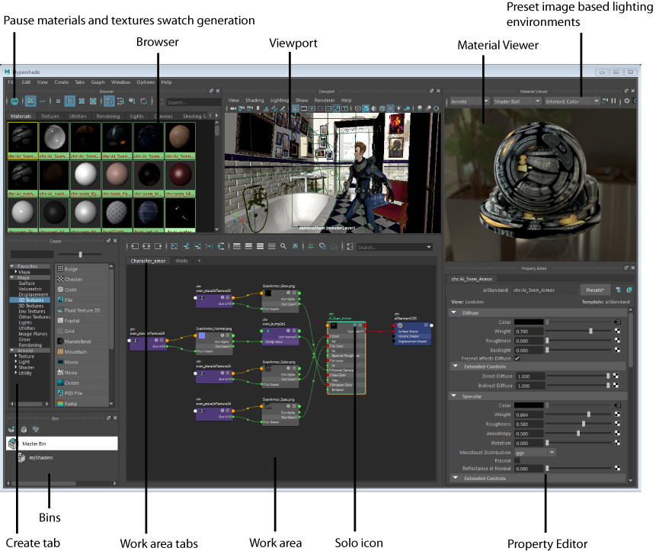656x551 pixels.
Task: Select the first chr:Ai_Sven material swatch
Action: tap(23, 140)
